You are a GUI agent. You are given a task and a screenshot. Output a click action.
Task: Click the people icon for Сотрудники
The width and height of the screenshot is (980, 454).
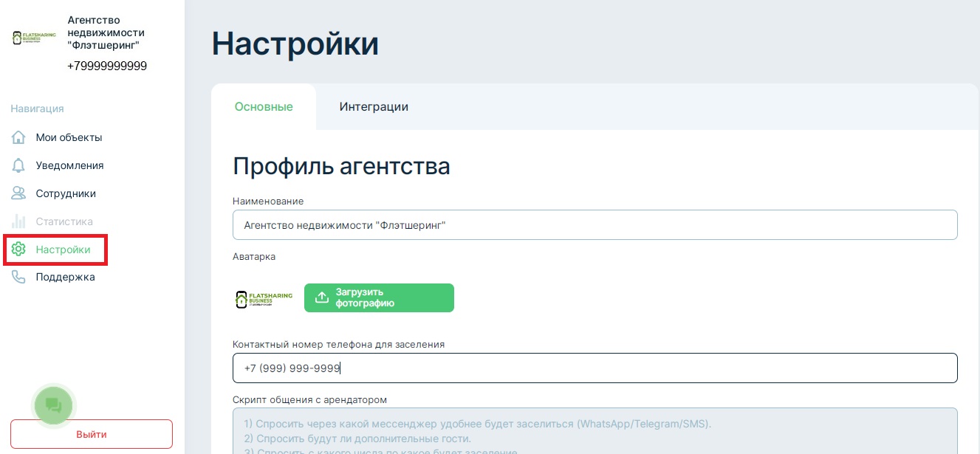(18, 193)
